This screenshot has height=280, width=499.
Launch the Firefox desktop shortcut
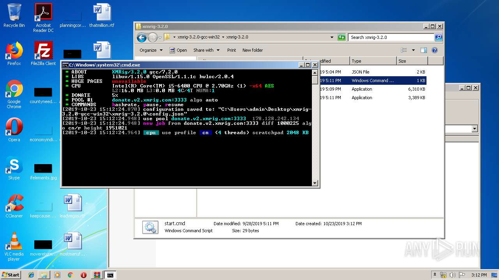tap(14, 54)
